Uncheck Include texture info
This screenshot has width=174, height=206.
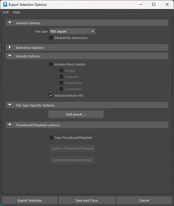pos(51,95)
